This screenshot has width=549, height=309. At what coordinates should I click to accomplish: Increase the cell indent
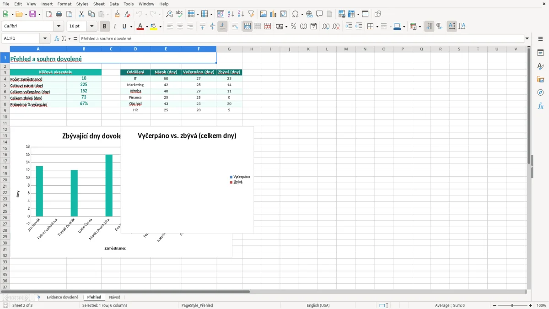[349, 27]
